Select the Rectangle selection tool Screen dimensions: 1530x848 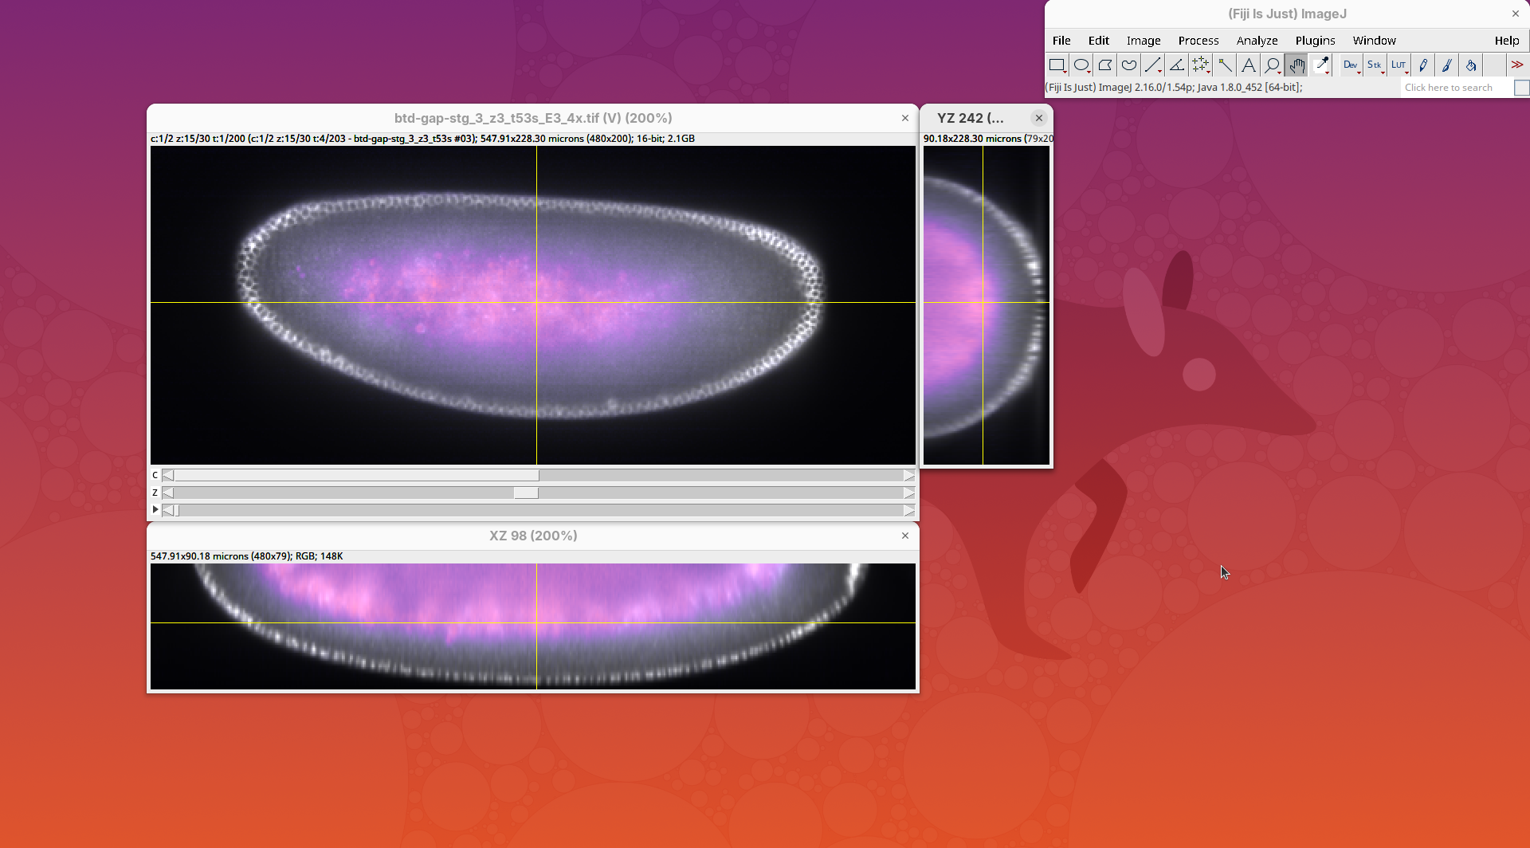(1057, 65)
